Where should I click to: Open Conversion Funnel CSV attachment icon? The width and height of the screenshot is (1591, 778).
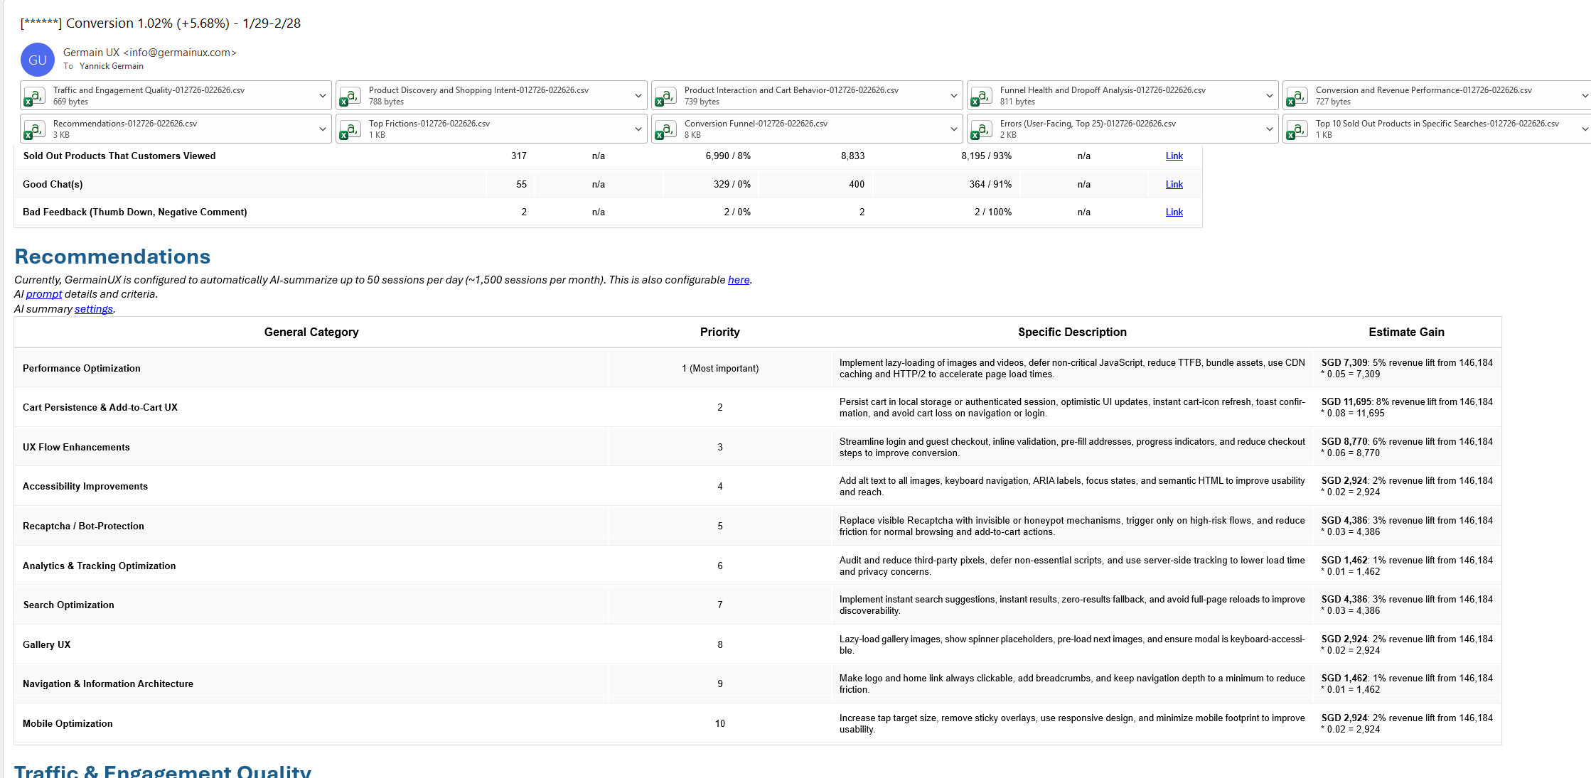665,129
